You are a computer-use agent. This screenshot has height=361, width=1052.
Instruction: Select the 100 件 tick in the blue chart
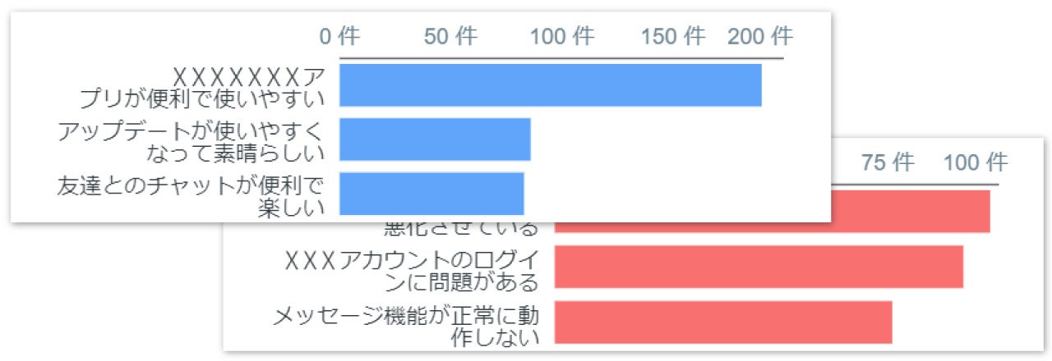point(562,36)
